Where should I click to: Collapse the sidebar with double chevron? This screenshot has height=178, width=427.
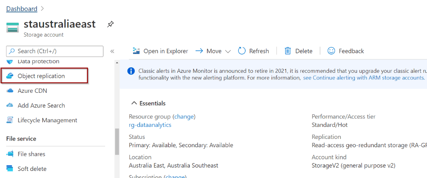click(x=112, y=51)
